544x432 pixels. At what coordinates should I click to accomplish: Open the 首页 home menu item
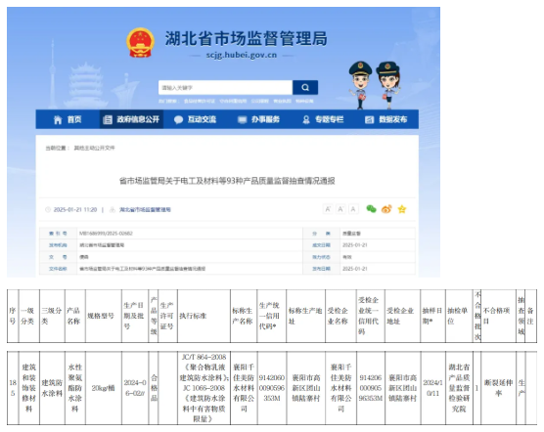tap(68, 119)
